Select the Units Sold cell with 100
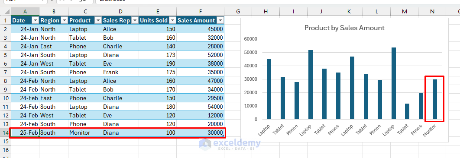 158,133
